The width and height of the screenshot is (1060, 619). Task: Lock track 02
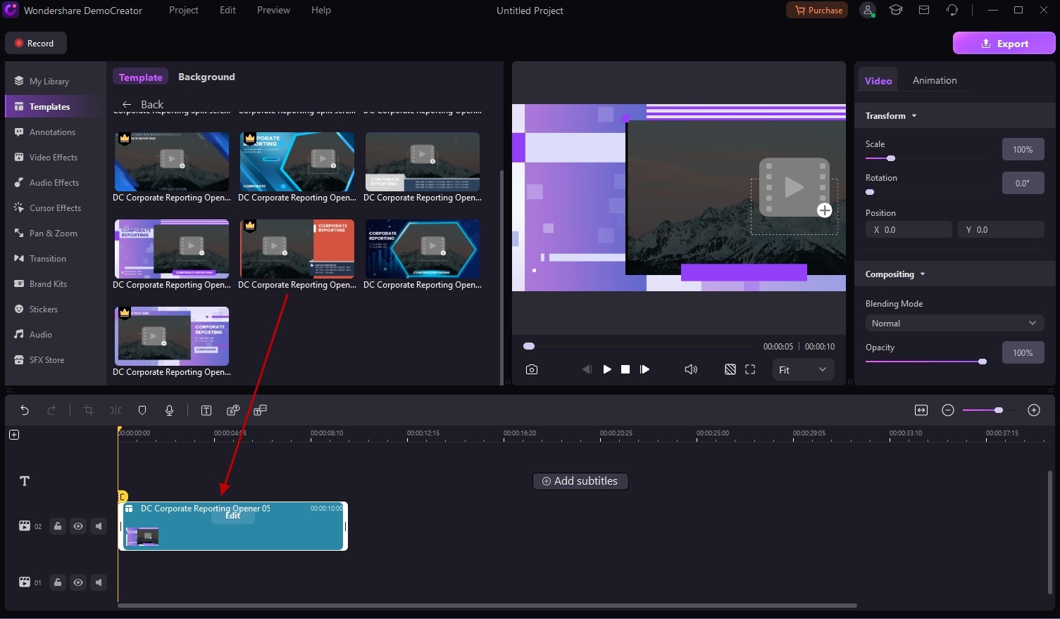58,526
